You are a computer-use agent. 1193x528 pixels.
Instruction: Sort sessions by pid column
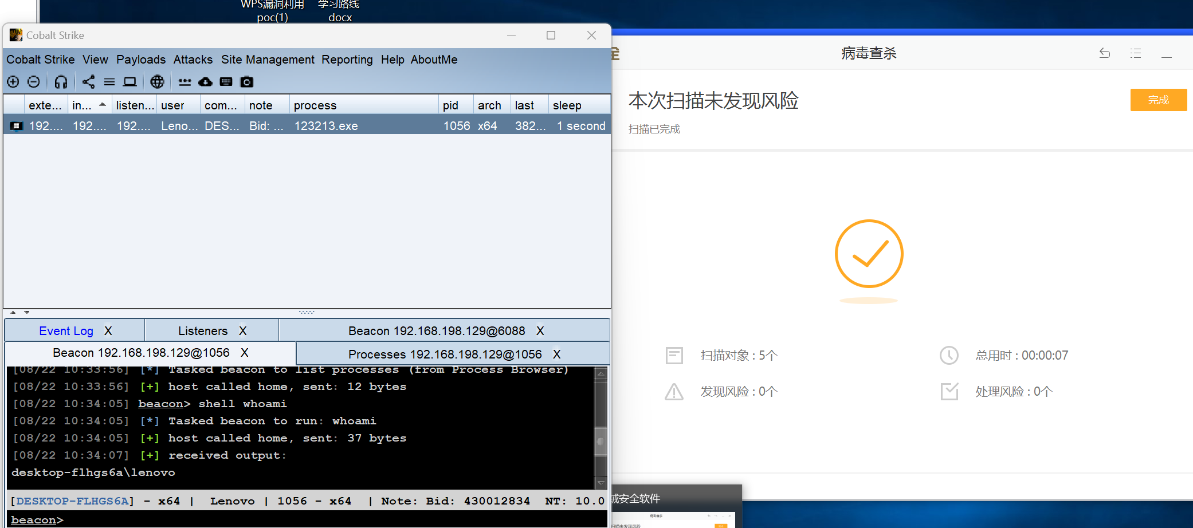(x=456, y=105)
